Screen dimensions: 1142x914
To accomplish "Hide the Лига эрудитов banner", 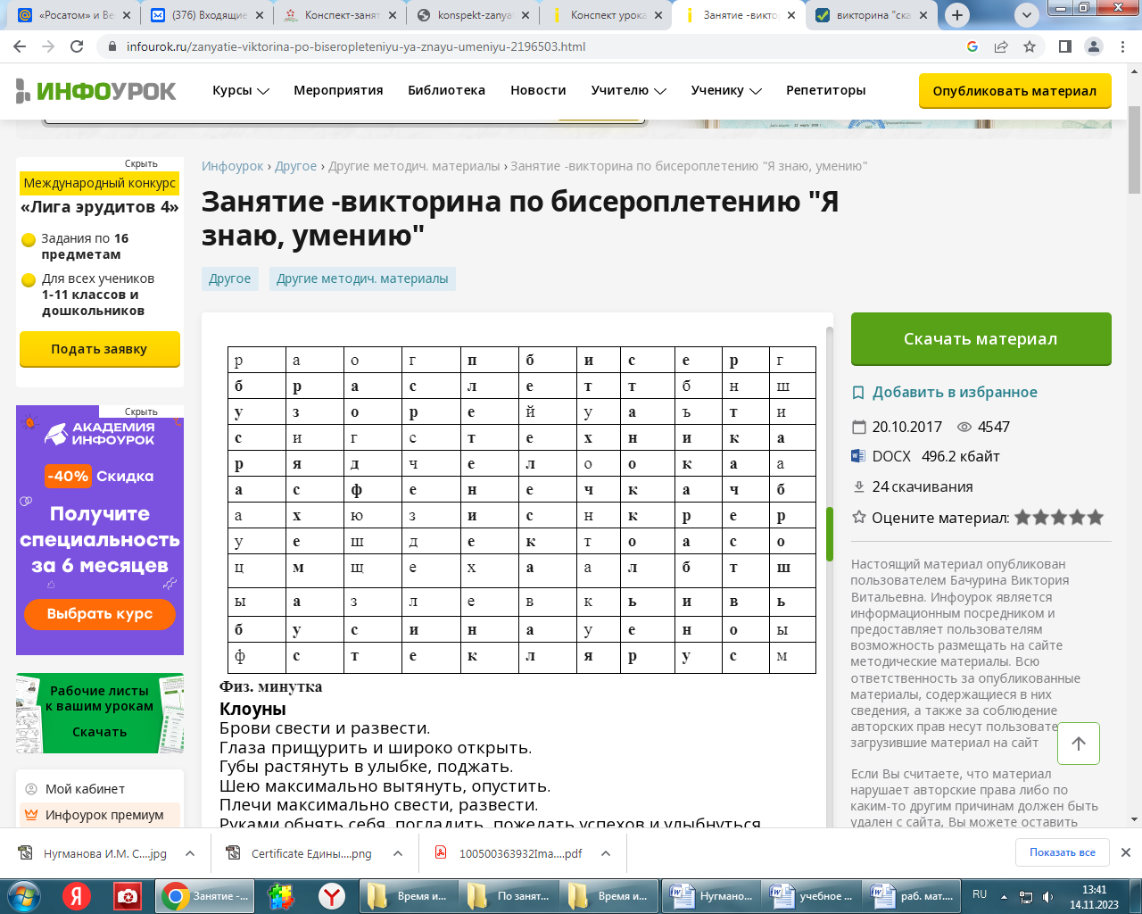I will coord(141,163).
